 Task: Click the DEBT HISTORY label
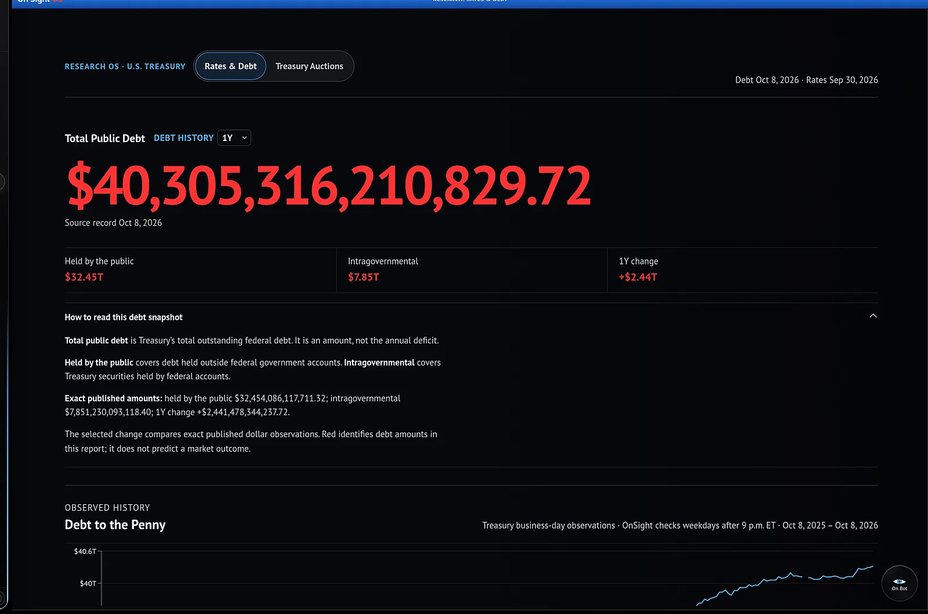[x=183, y=138]
